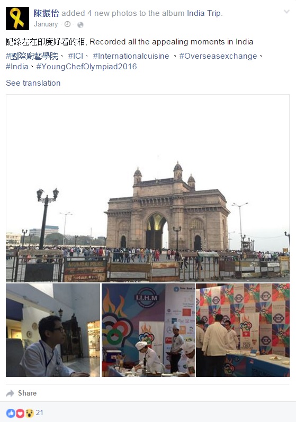Image resolution: width=296 pixels, height=422 pixels.
Task: Click the clock icon beside January
Action: tap(67, 24)
